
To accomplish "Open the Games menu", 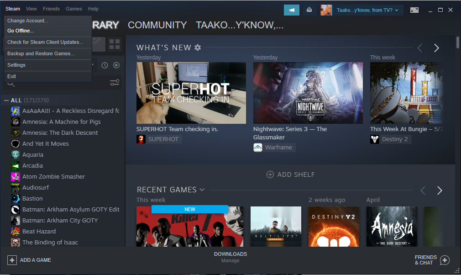I will pyautogui.click(x=74, y=9).
